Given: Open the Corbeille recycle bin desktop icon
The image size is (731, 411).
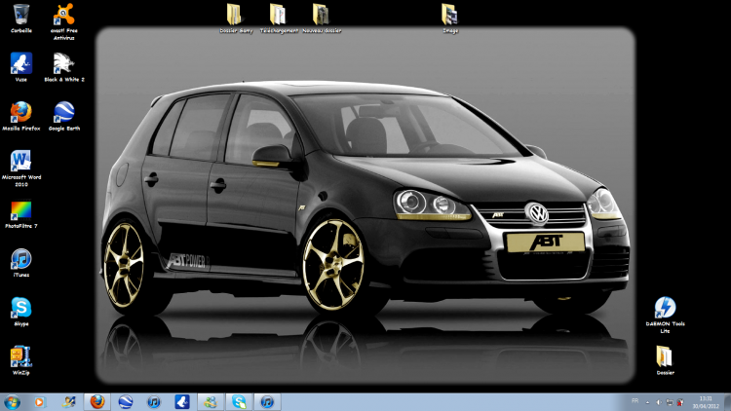Looking at the screenshot, I should point(21,19).
